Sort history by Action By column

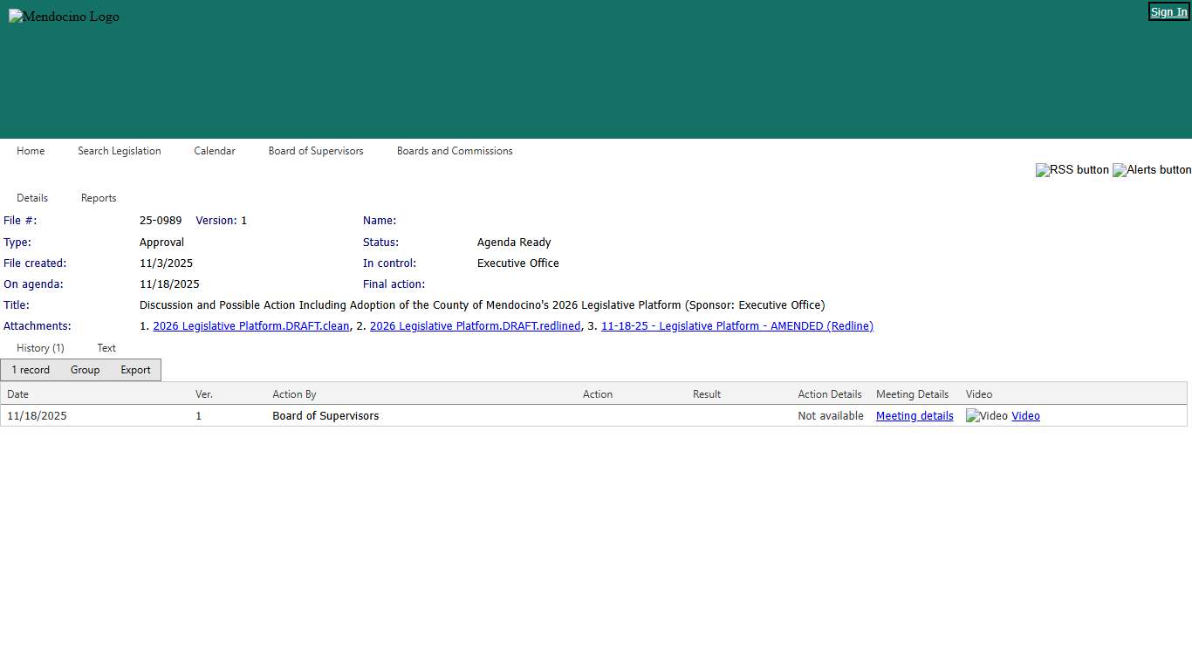tap(294, 394)
